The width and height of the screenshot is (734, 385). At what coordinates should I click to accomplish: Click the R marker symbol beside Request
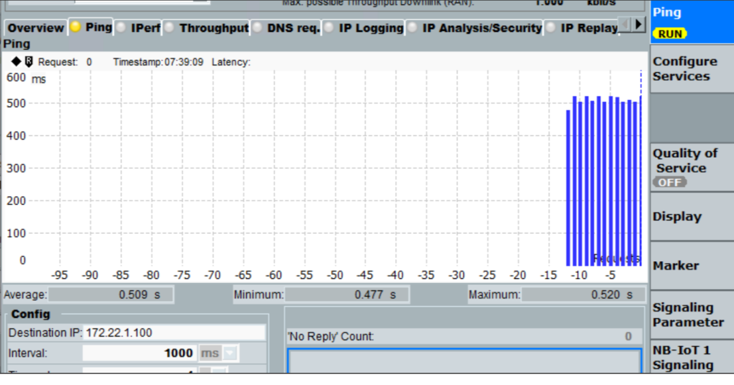[x=29, y=62]
